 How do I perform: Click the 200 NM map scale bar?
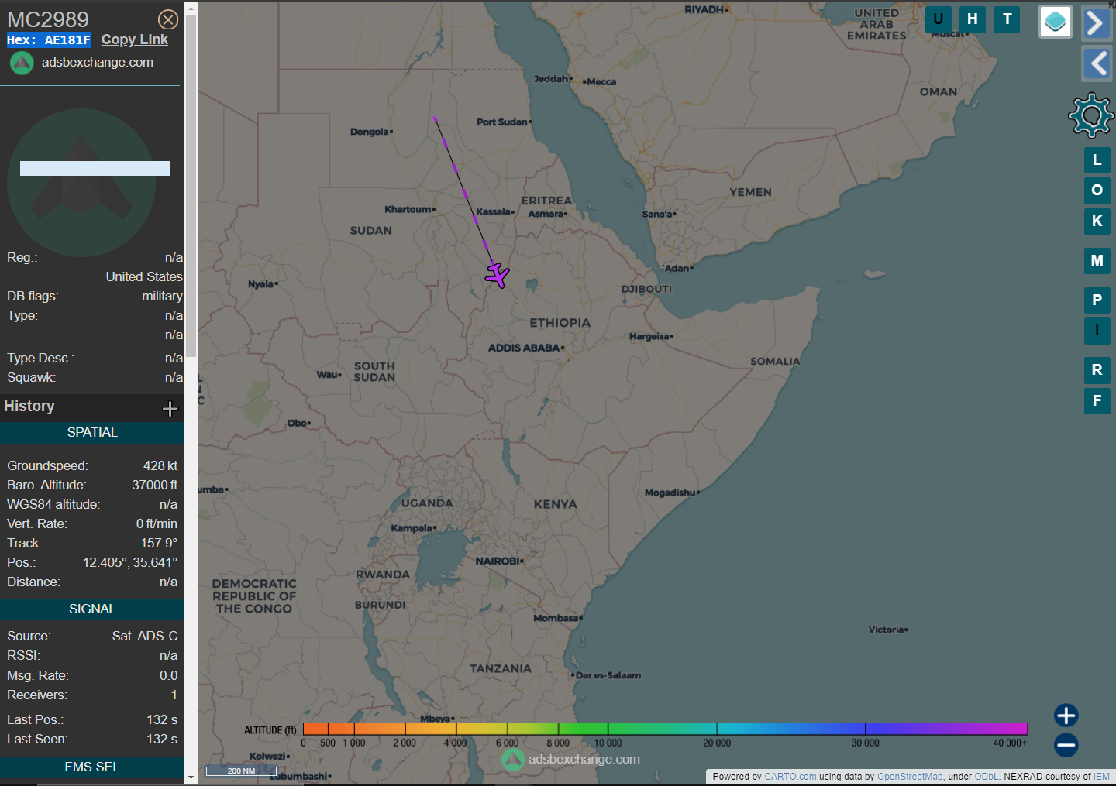(241, 771)
